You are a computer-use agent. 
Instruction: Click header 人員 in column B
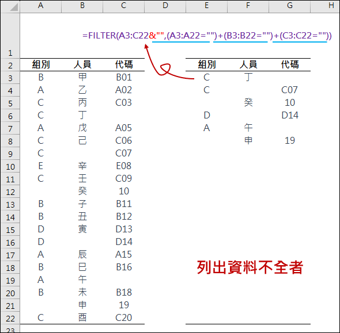(82, 64)
